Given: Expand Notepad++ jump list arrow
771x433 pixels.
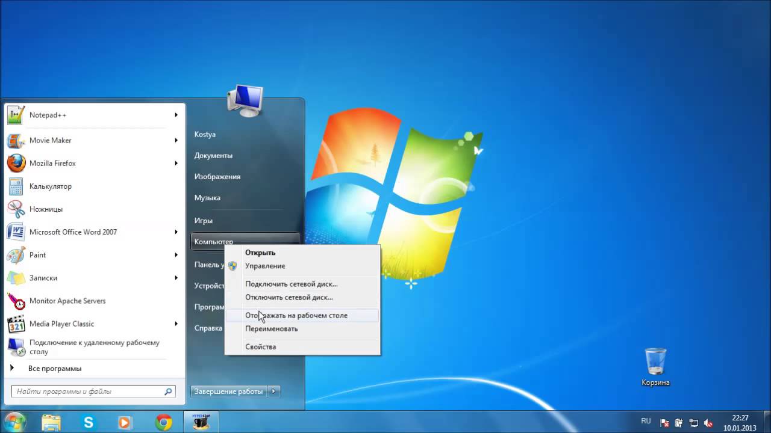Looking at the screenshot, I should (176, 115).
